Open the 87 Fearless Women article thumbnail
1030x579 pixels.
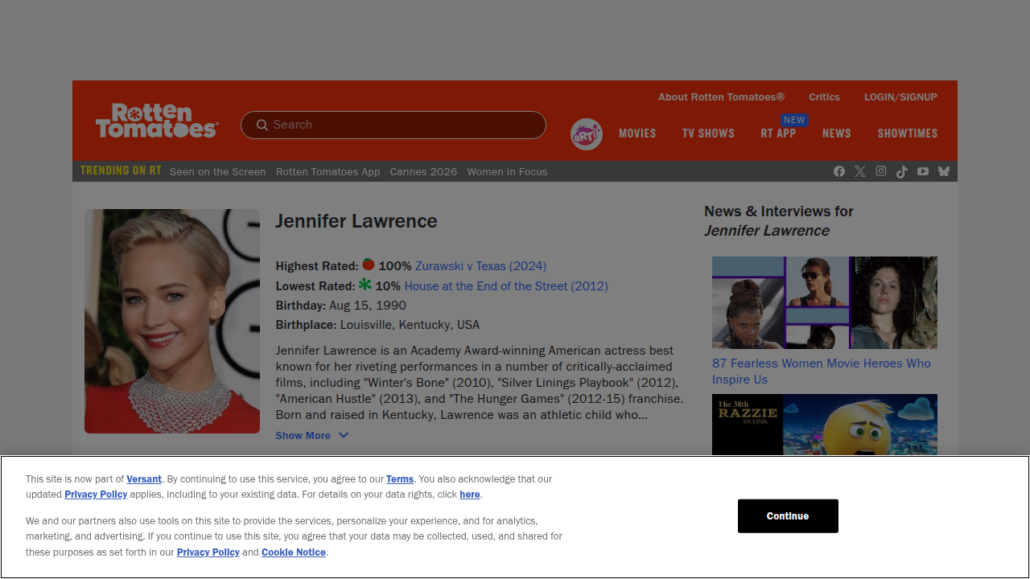coord(825,302)
